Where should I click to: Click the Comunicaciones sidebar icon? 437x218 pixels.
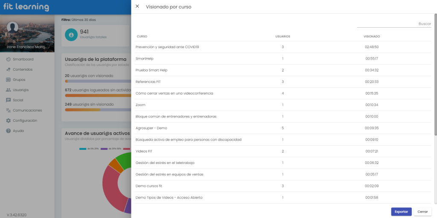tap(9, 110)
